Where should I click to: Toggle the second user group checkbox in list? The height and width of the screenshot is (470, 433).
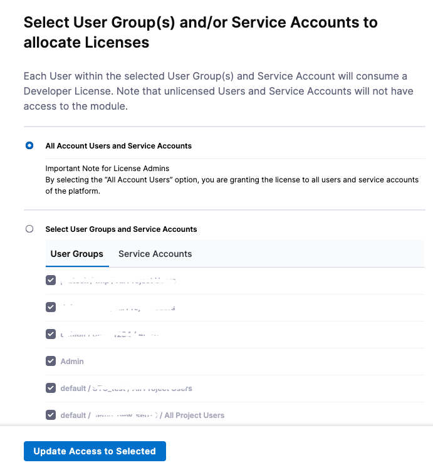pyautogui.click(x=51, y=307)
